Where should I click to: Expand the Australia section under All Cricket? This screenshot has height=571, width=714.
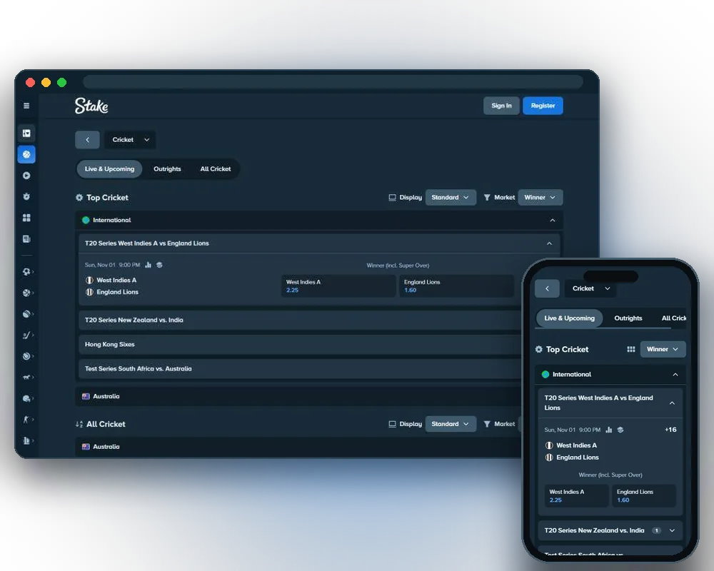(x=298, y=447)
